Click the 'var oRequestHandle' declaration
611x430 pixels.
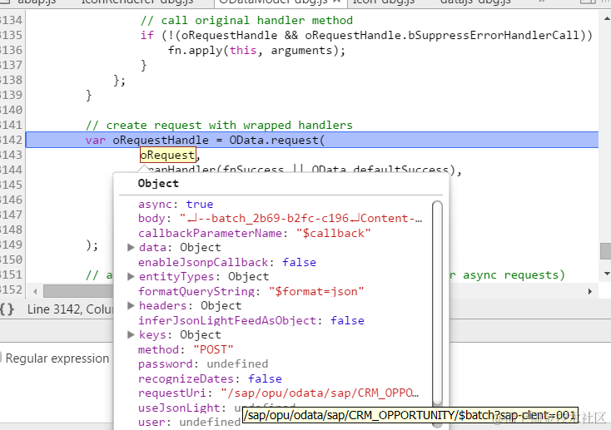[147, 140]
